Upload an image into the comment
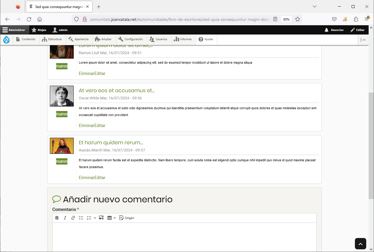The image size is (374, 252). coord(101,218)
